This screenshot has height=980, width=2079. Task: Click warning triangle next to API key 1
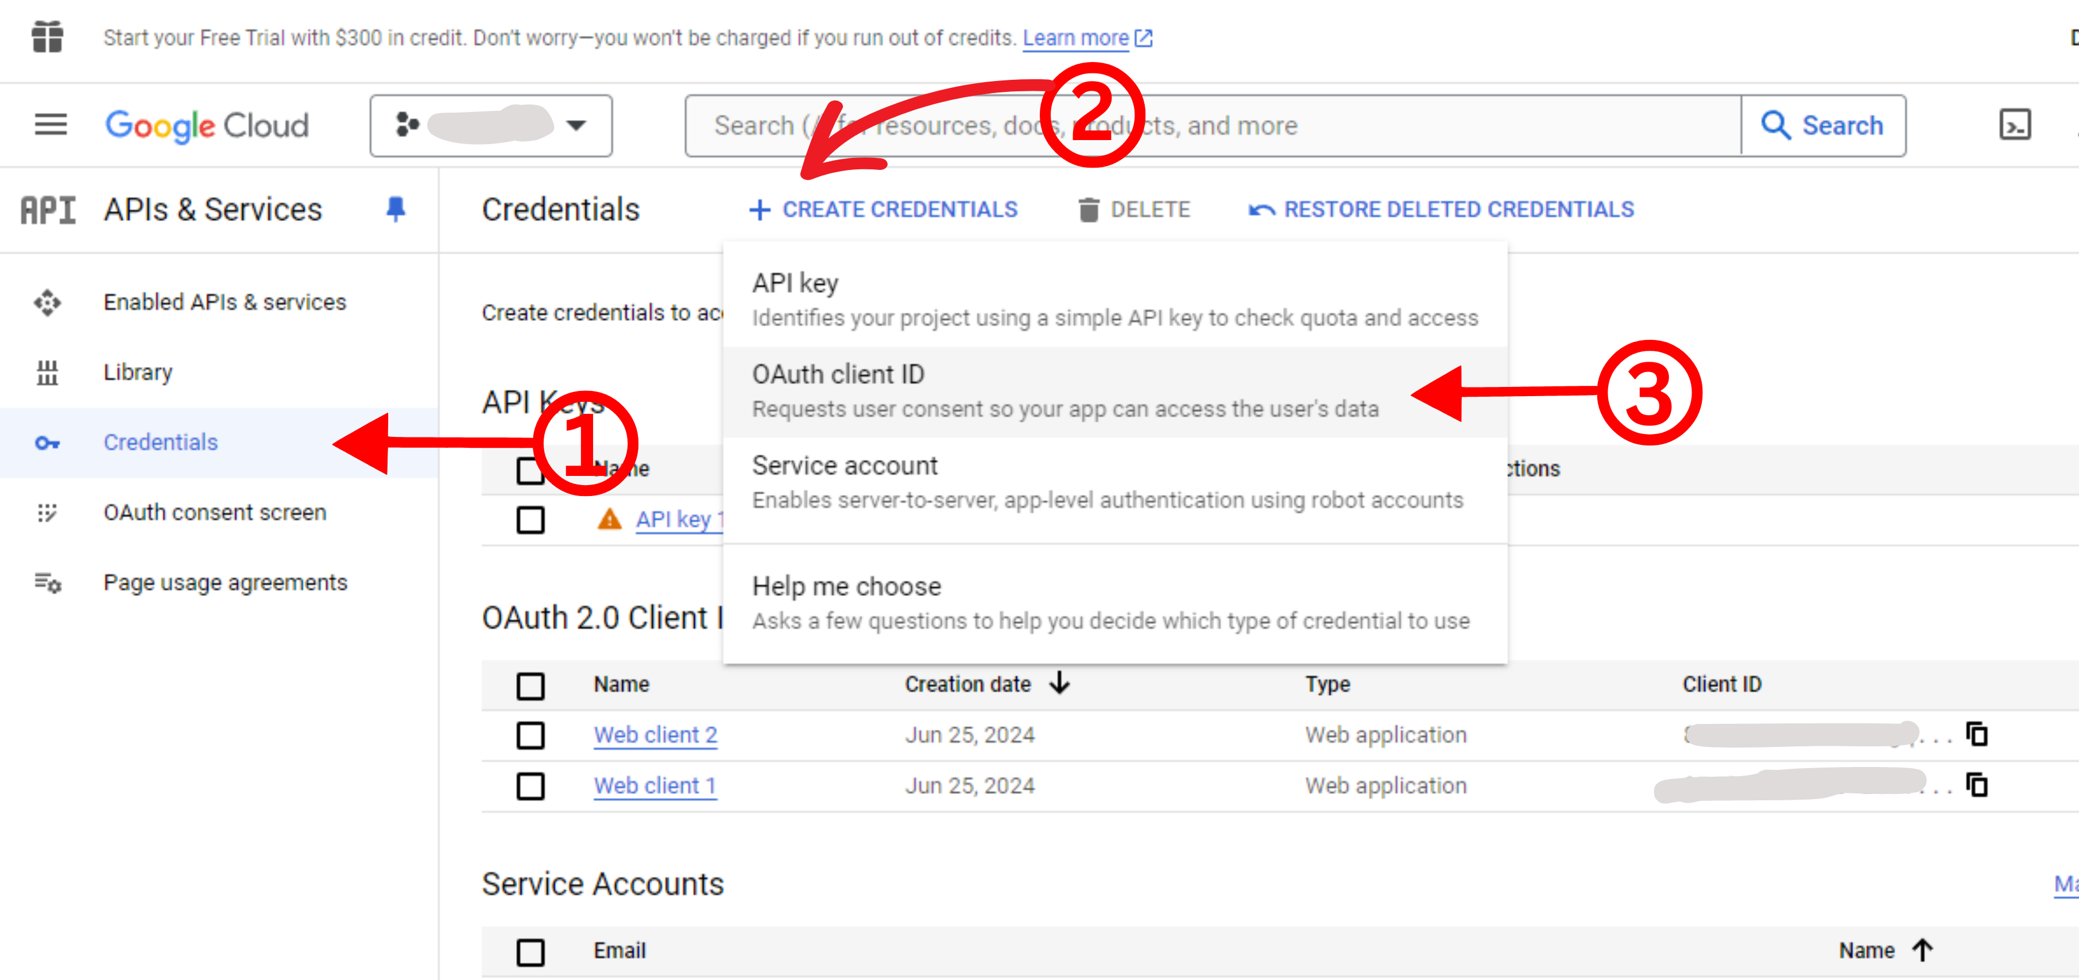(609, 519)
